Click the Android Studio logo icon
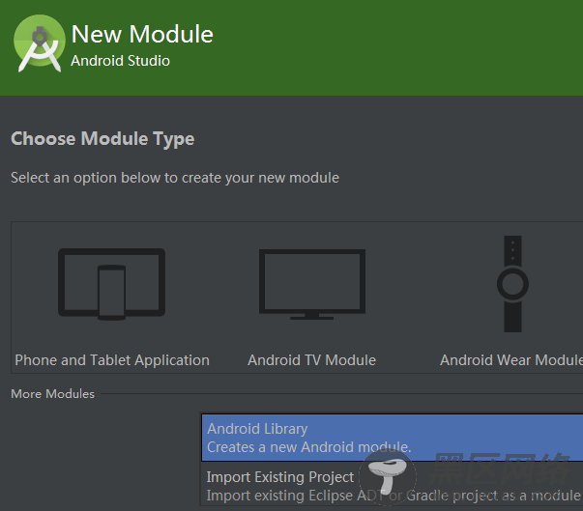 tap(40, 43)
